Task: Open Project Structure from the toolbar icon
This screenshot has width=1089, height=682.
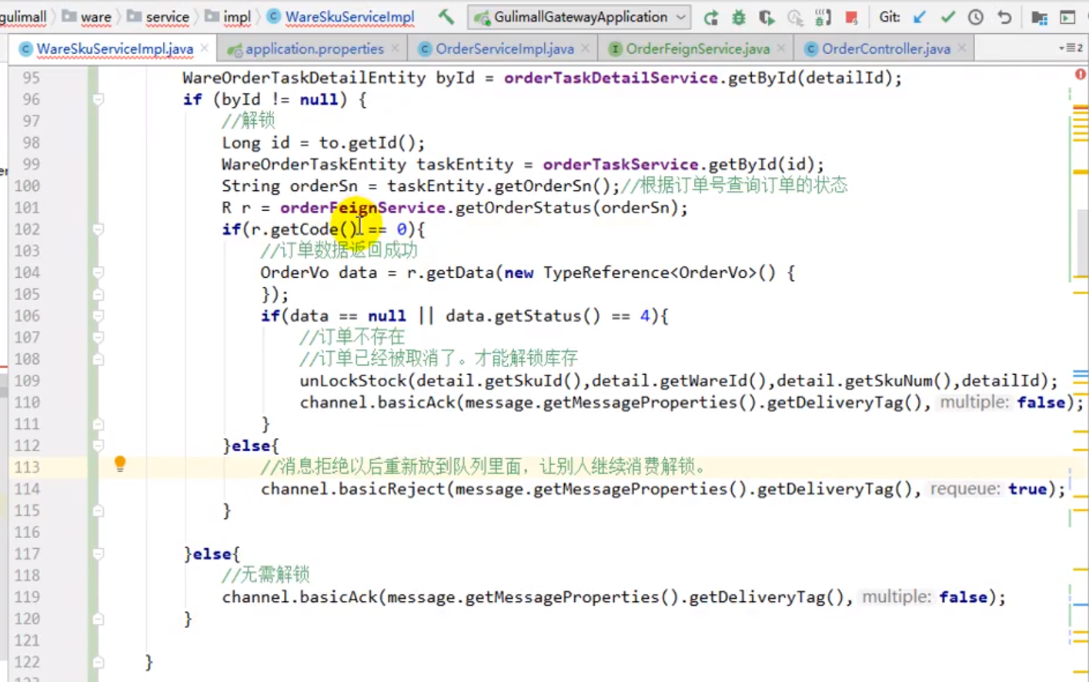Action: tap(1039, 17)
